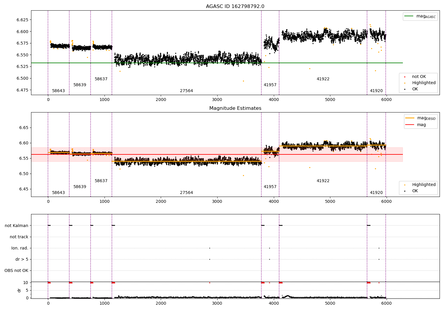The height and width of the screenshot is (310, 444).
Task: Click obsid label 41922 in Magnitude Estimates plot
Action: [x=323, y=181]
